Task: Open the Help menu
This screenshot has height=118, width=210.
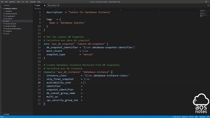Action: coord(39,2)
